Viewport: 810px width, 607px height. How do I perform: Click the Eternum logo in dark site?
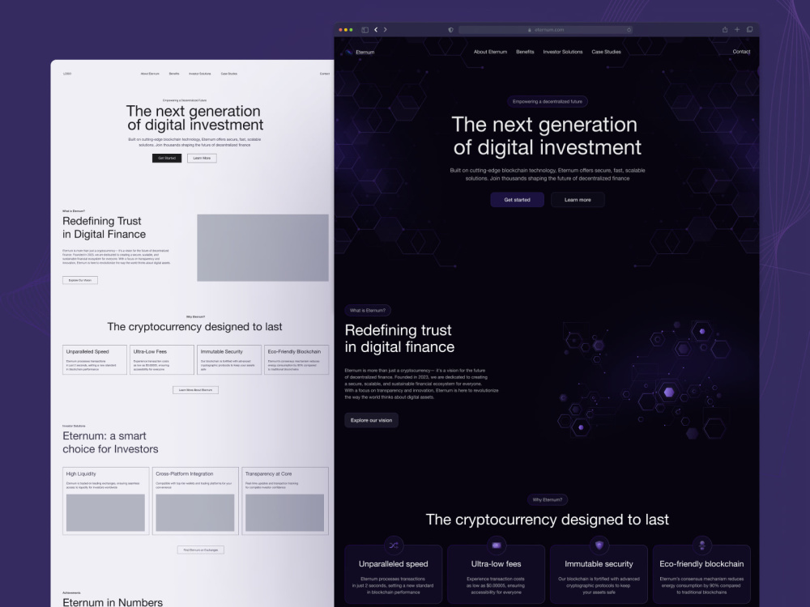(360, 52)
